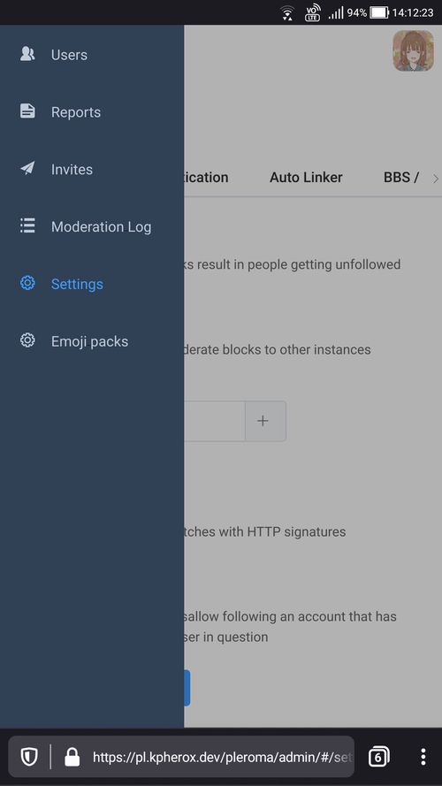Viewport: 442px width, 786px height.
Task: Select the Emoji packs menu entry
Action: coord(89,341)
